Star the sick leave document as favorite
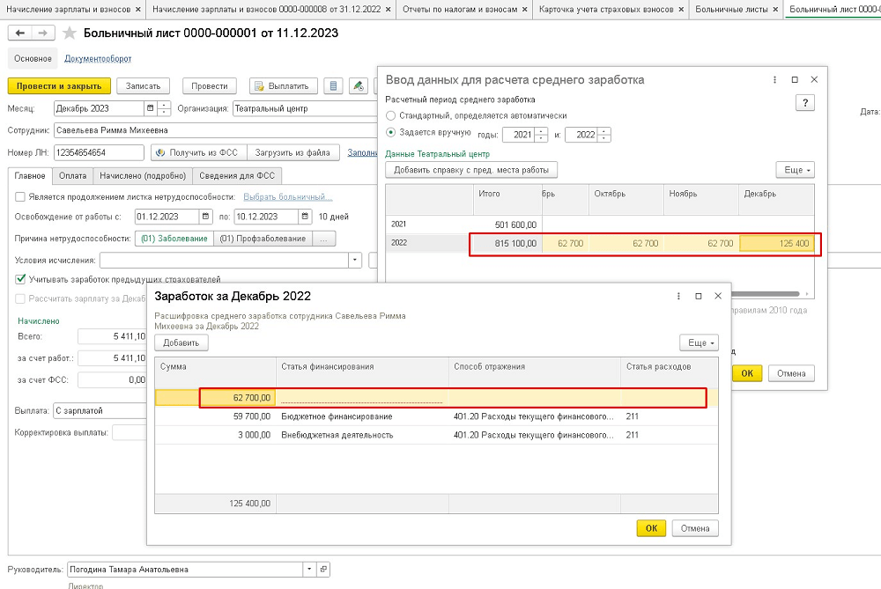 pyautogui.click(x=69, y=33)
